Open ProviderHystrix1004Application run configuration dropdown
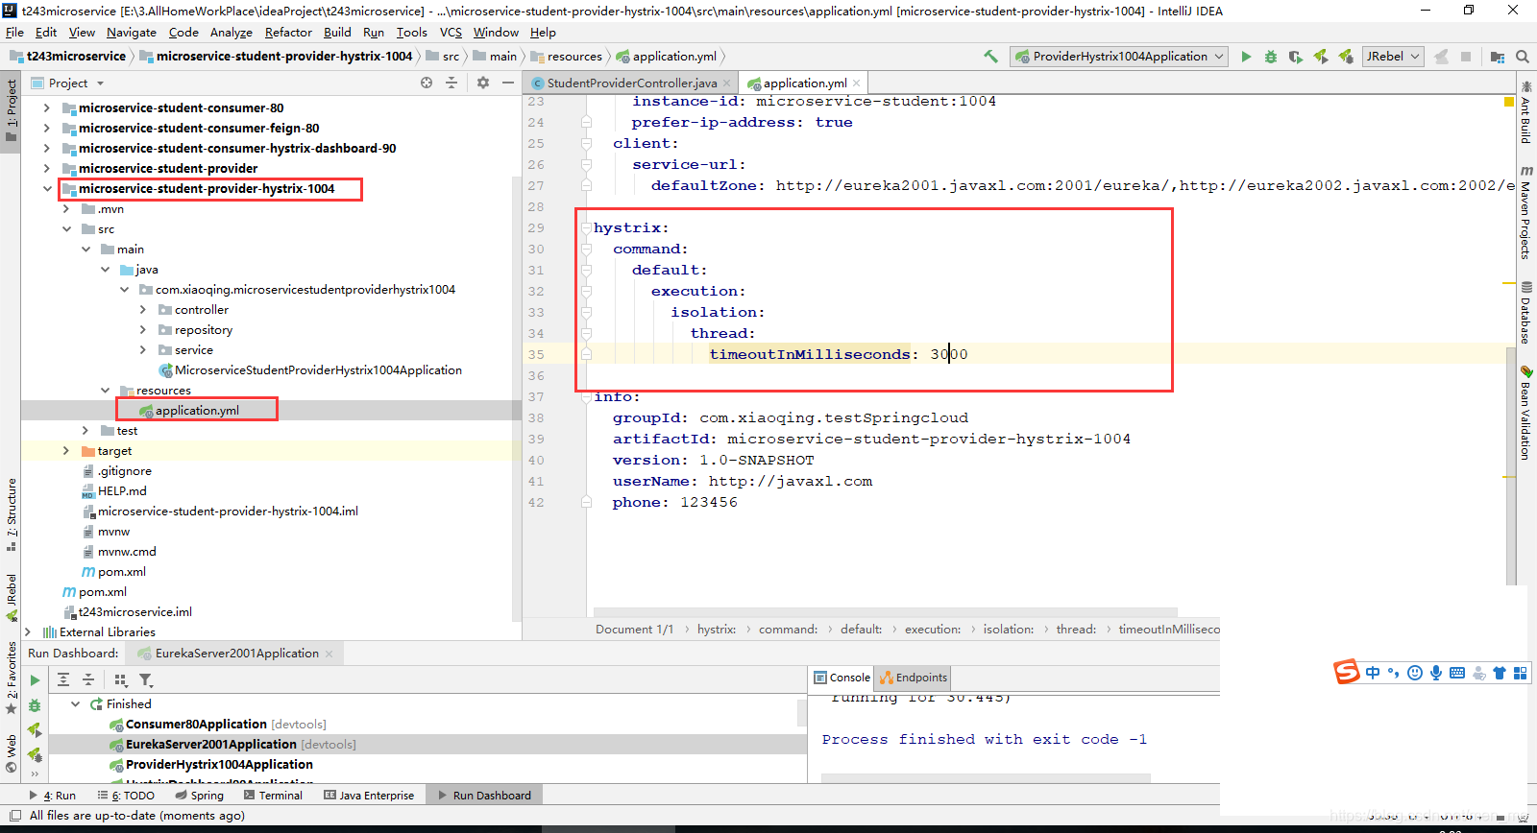This screenshot has width=1537, height=833. point(1120,57)
